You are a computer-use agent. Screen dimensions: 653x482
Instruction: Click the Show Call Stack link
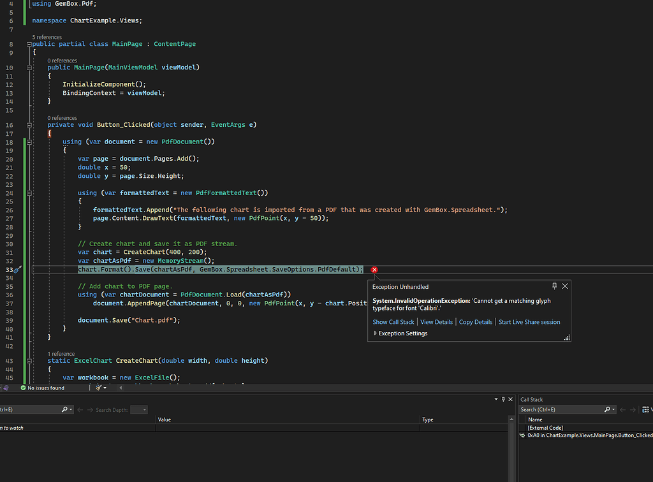(x=393, y=322)
